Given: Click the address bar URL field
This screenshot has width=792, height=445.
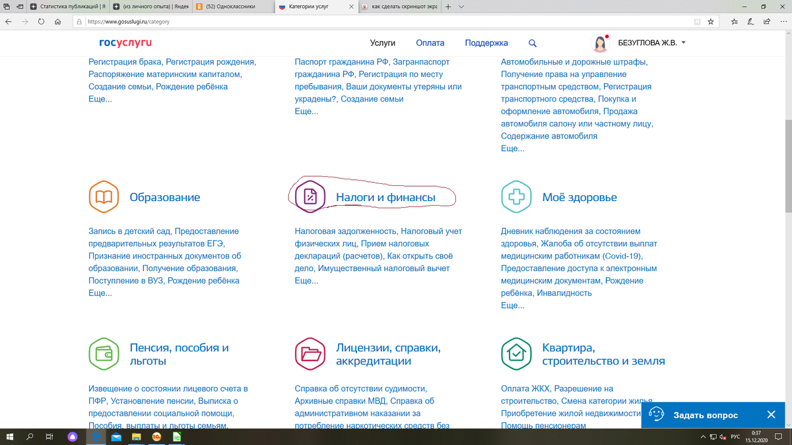Looking at the screenshot, I should click(x=383, y=21).
